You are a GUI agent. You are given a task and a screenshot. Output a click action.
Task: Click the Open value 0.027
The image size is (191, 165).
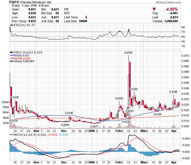pos(32,9)
